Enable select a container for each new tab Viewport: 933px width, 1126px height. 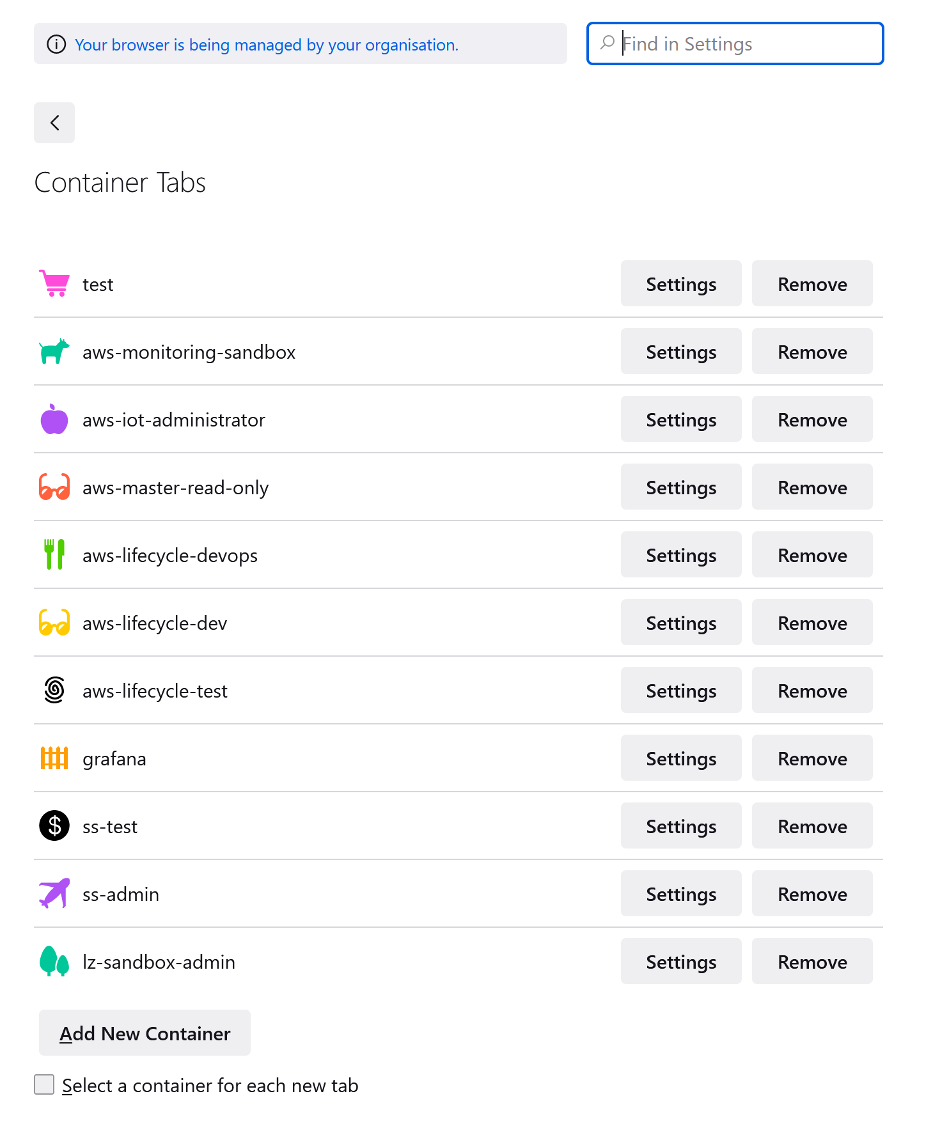click(43, 1084)
